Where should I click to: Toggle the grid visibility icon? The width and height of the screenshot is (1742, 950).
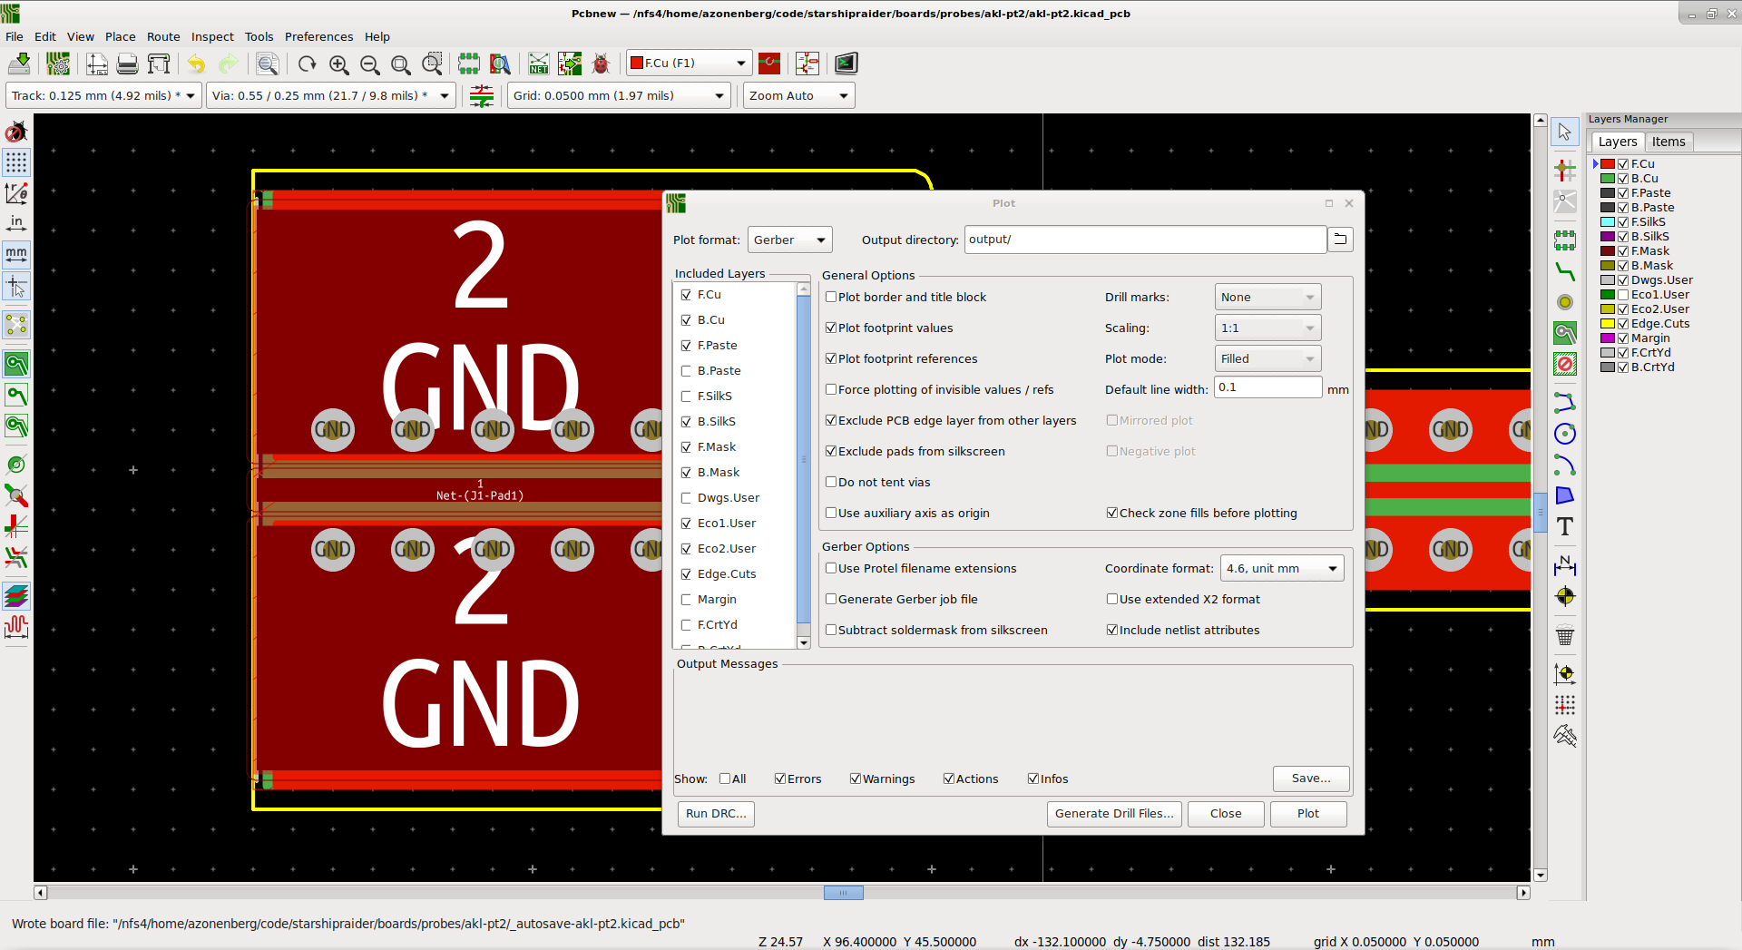click(16, 162)
